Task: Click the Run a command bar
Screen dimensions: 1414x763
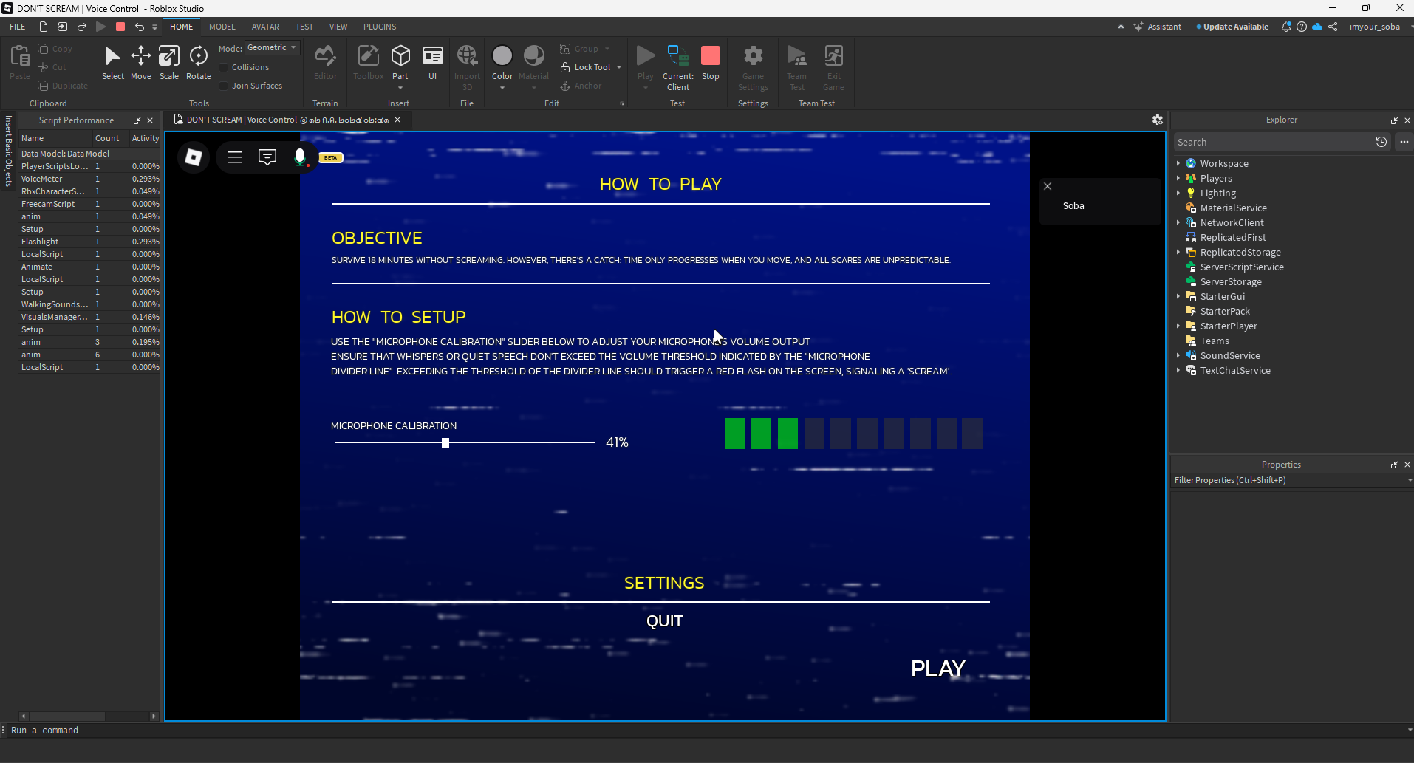Action: point(707,731)
